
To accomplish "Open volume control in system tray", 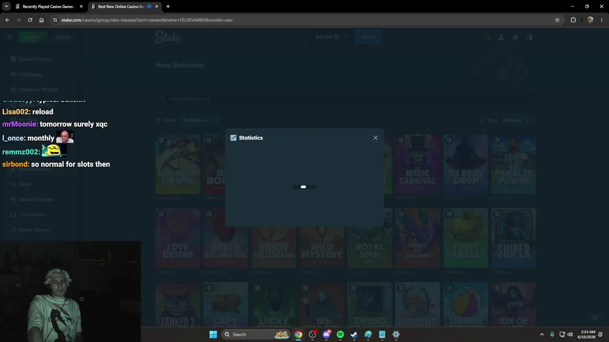I will (570, 334).
